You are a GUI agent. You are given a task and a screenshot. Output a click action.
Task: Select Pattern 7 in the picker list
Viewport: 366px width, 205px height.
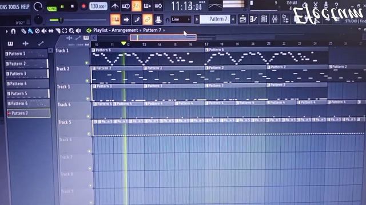click(29, 113)
